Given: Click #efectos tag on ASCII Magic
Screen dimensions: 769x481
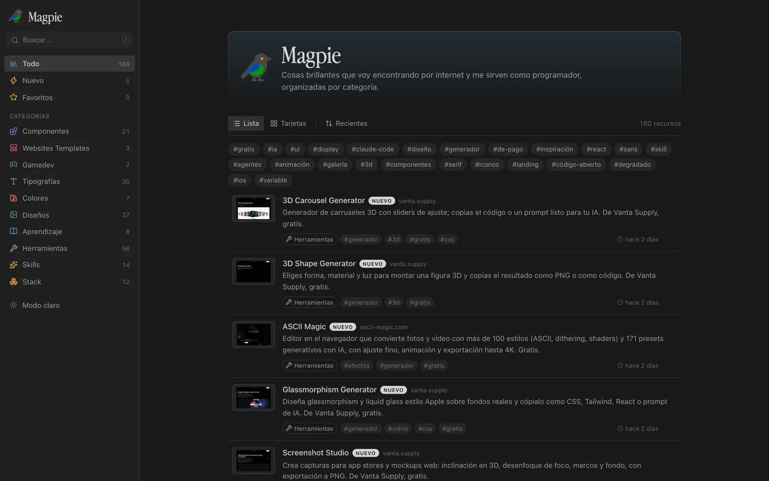Looking at the screenshot, I should tap(357, 366).
